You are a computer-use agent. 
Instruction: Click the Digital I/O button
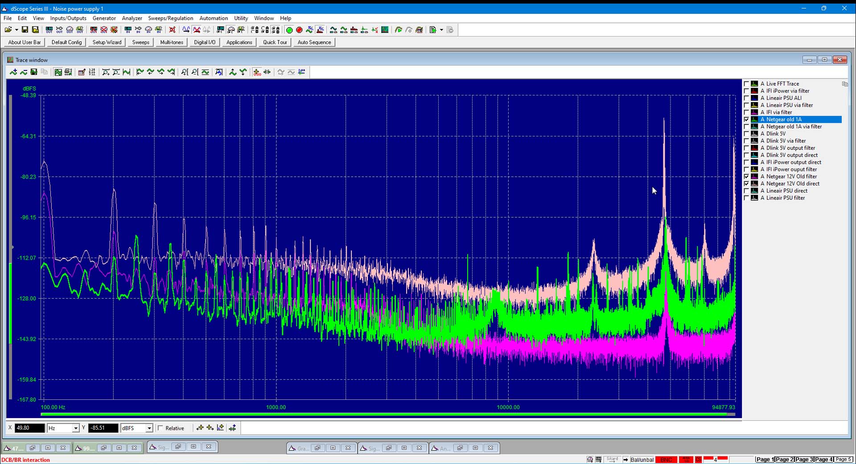205,42
